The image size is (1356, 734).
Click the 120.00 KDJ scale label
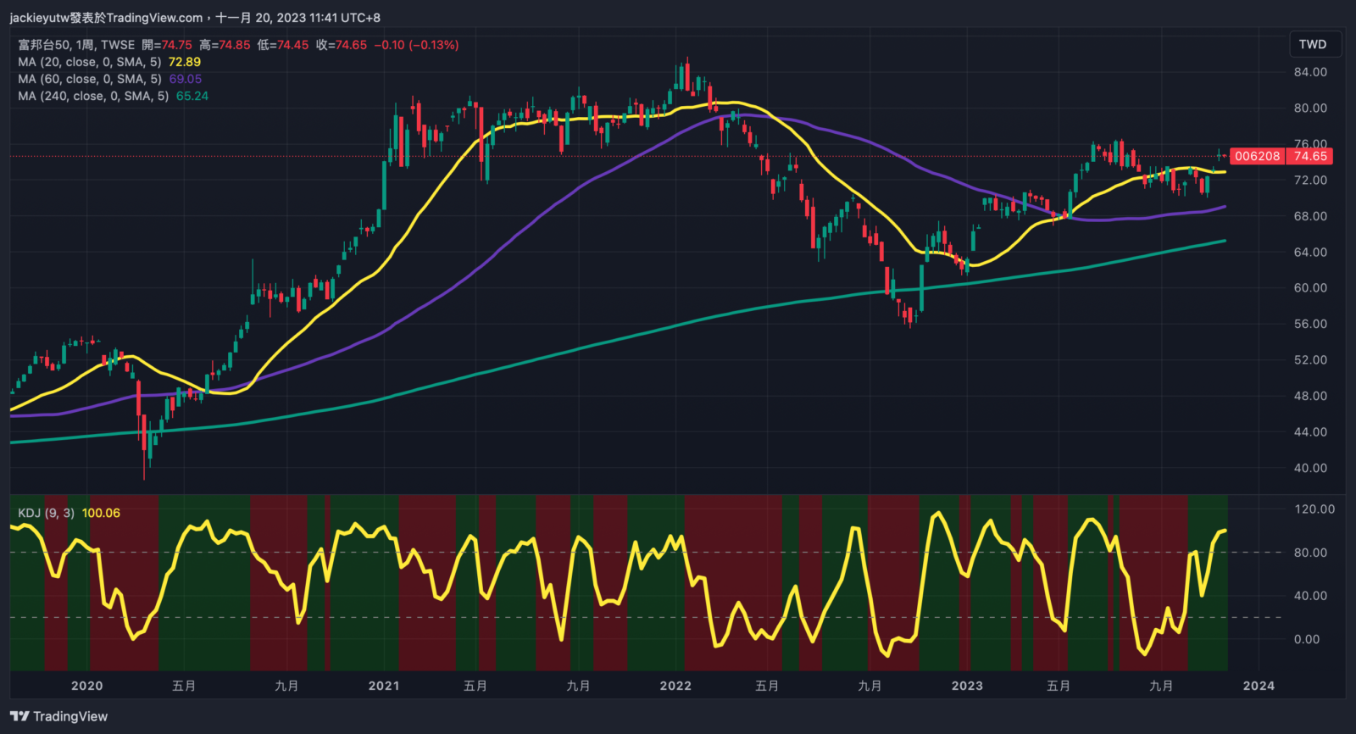[x=1314, y=509]
